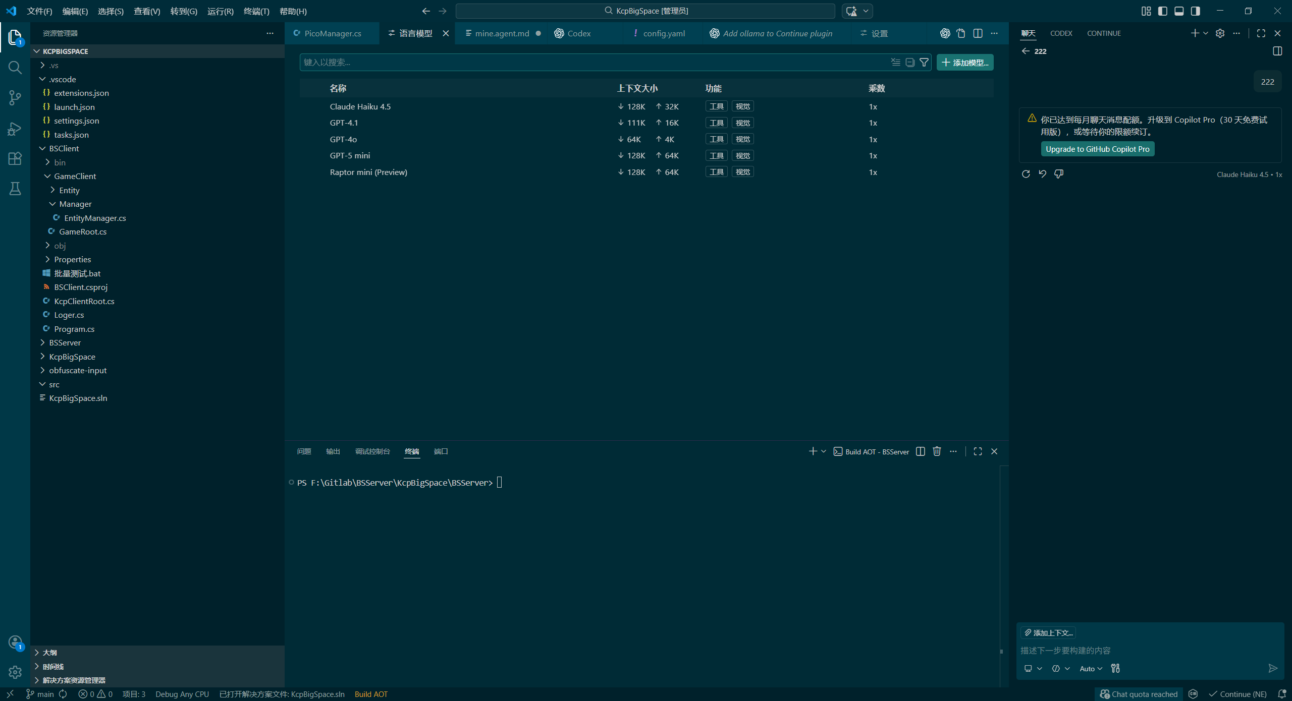Screen dimensions: 1292x701
Task: Toggle the bottom panel layout button
Action: click(1179, 11)
